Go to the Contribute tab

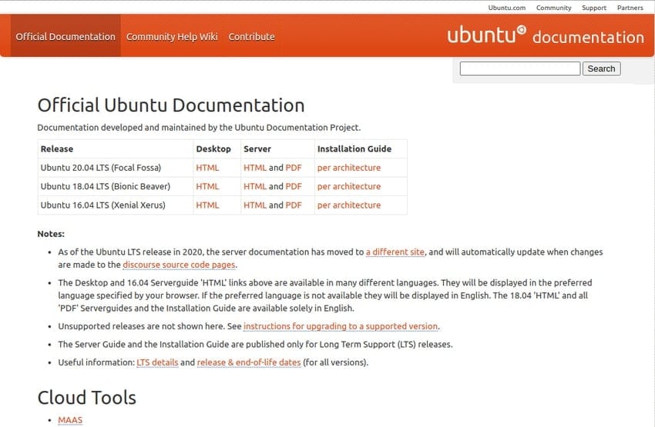pyautogui.click(x=251, y=37)
